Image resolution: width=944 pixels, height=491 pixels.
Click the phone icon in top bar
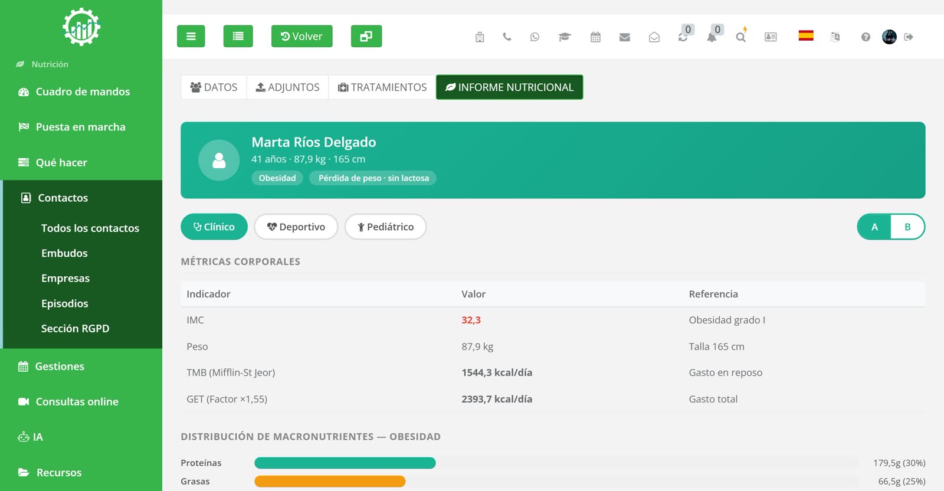point(507,37)
